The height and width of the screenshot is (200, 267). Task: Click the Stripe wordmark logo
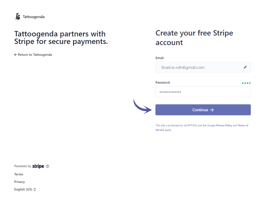coord(38,166)
